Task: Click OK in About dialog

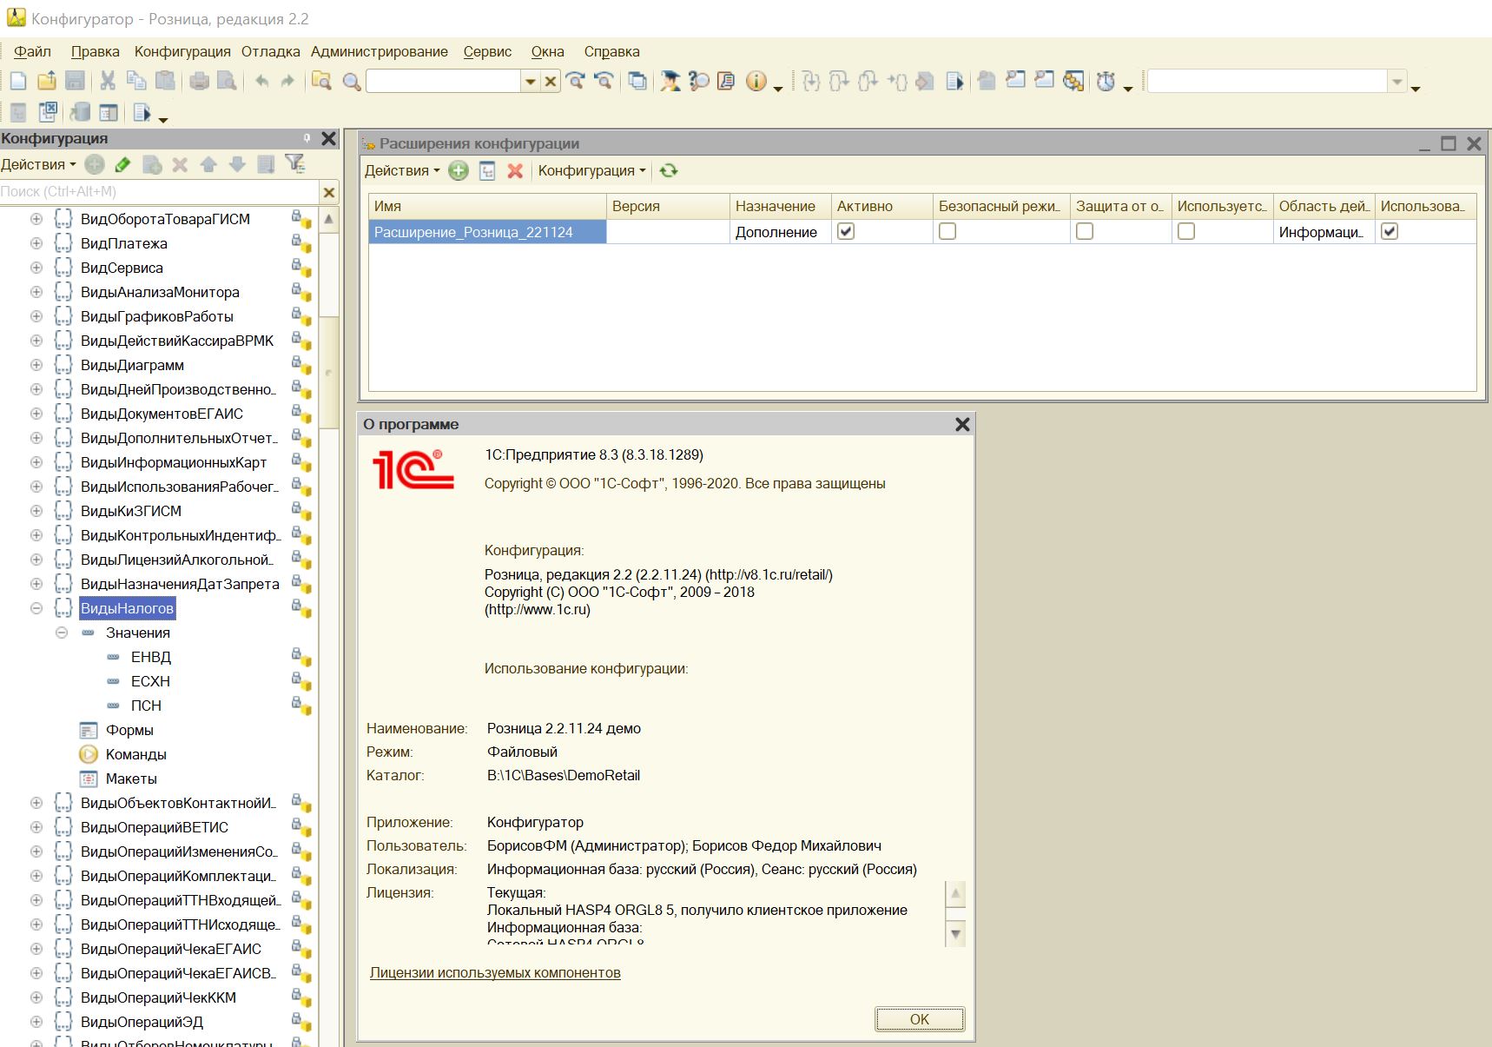Action: click(x=920, y=1019)
